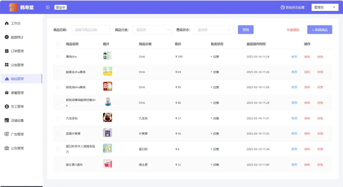Click the 工作台 home icon in sidebar
The width and height of the screenshot is (343, 187).
point(7,23)
